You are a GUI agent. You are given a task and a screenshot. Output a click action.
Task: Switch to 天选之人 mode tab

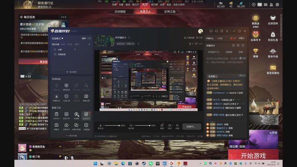click(x=145, y=12)
